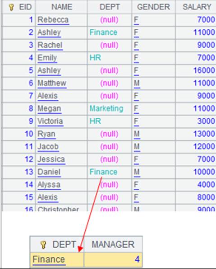Select the null DEPT cell for Ryan
The width and height of the screenshot is (216, 269).
click(110, 134)
